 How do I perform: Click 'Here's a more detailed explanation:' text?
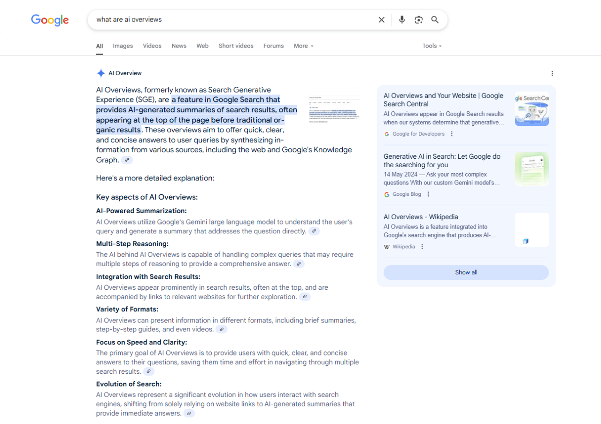coord(155,178)
